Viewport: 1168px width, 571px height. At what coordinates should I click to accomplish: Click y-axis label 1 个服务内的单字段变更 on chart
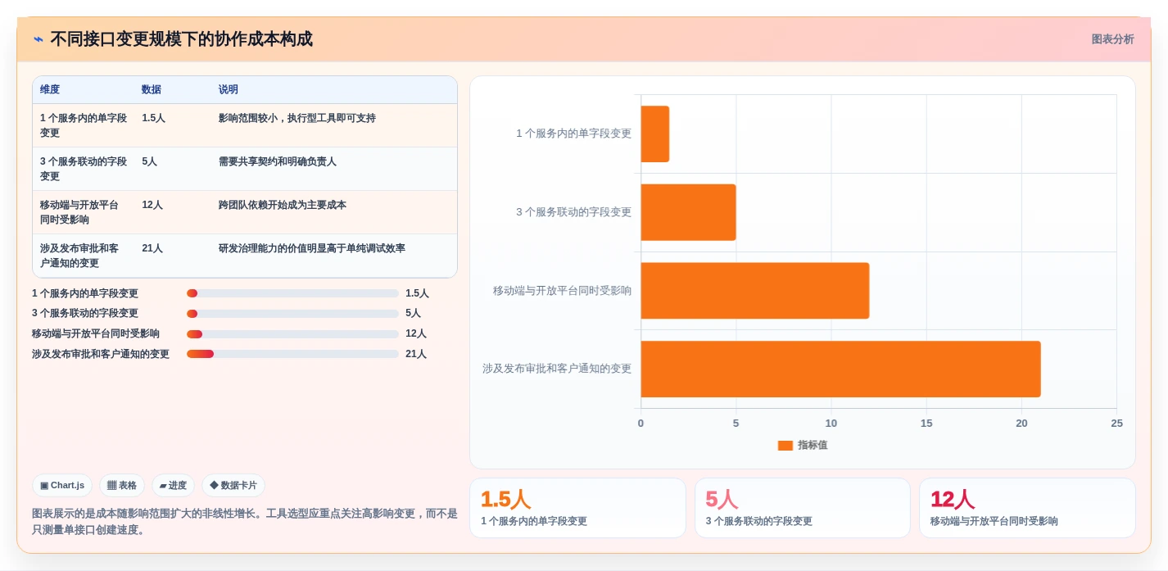[574, 134]
